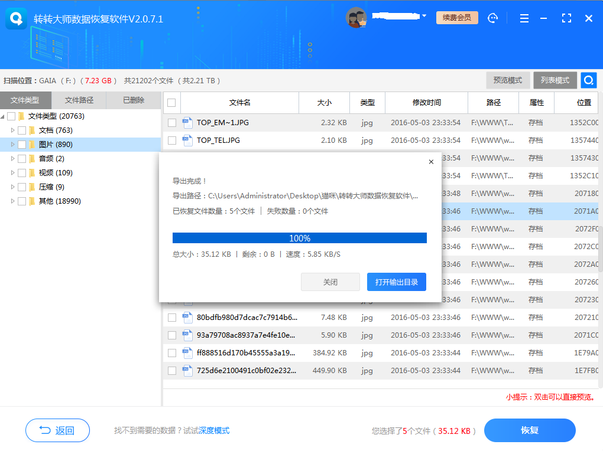
Task: Check the 93a79708ac8937a7e4fe10e file checkbox
Action: pyautogui.click(x=172, y=335)
